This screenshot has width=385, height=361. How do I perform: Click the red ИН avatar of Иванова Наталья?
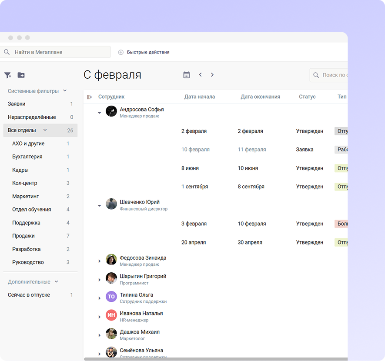pos(111,315)
